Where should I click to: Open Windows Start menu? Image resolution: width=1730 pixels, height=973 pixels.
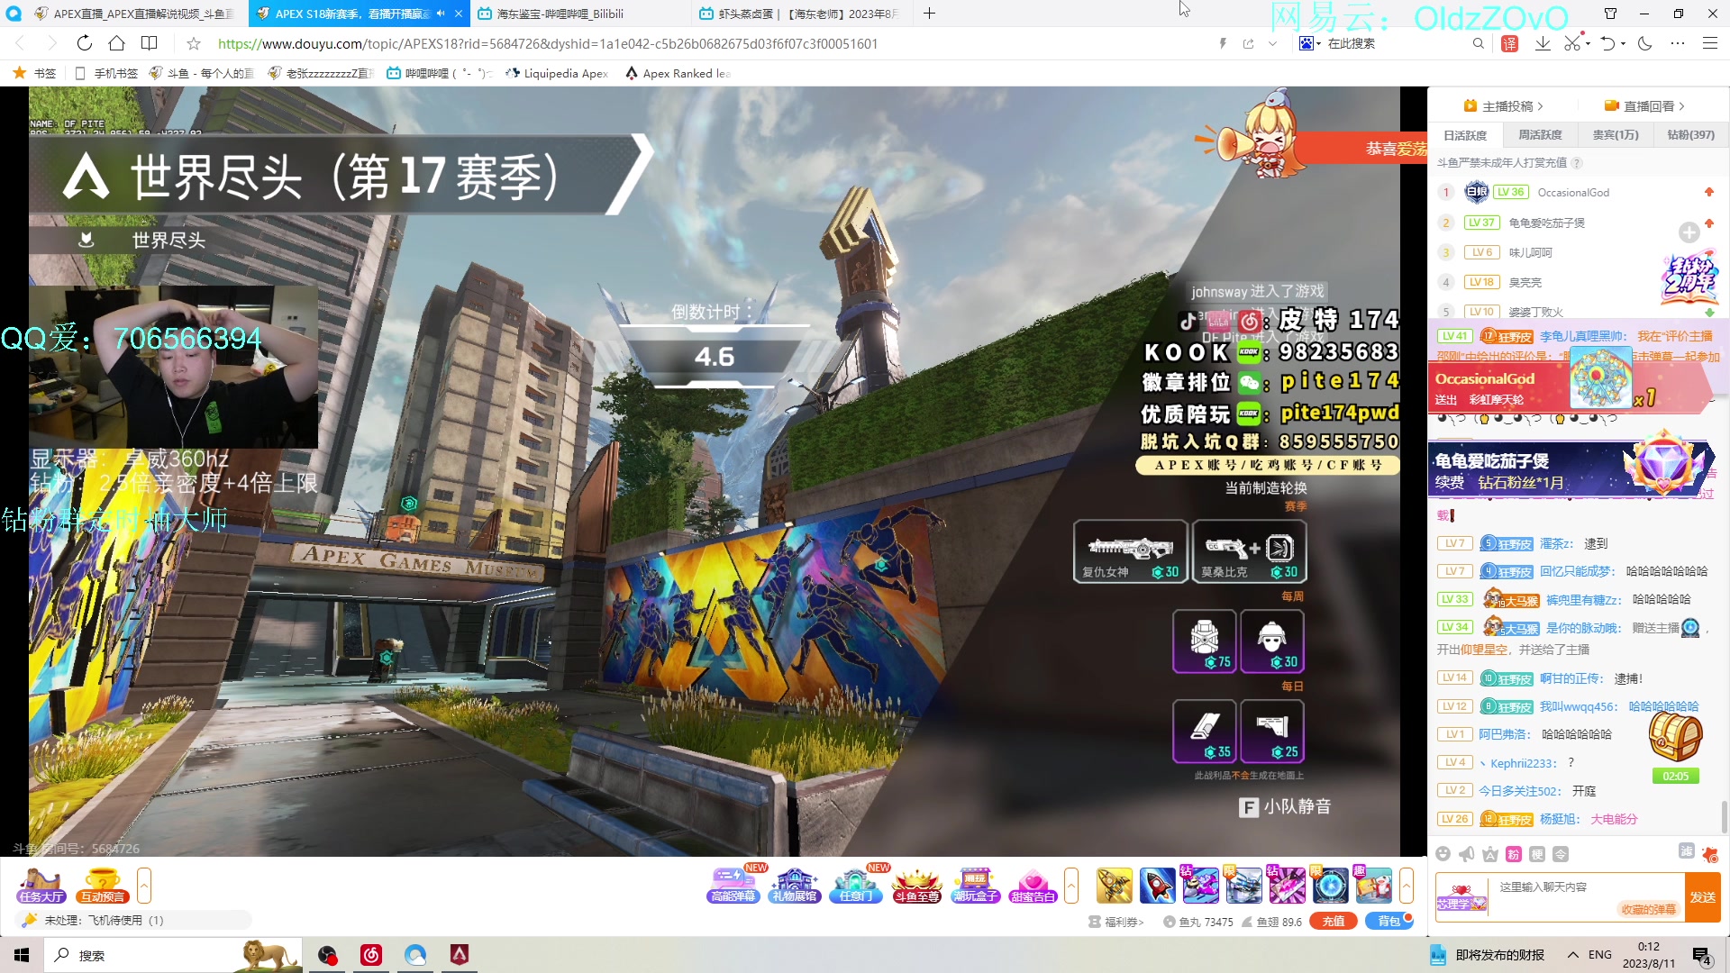pyautogui.click(x=22, y=955)
